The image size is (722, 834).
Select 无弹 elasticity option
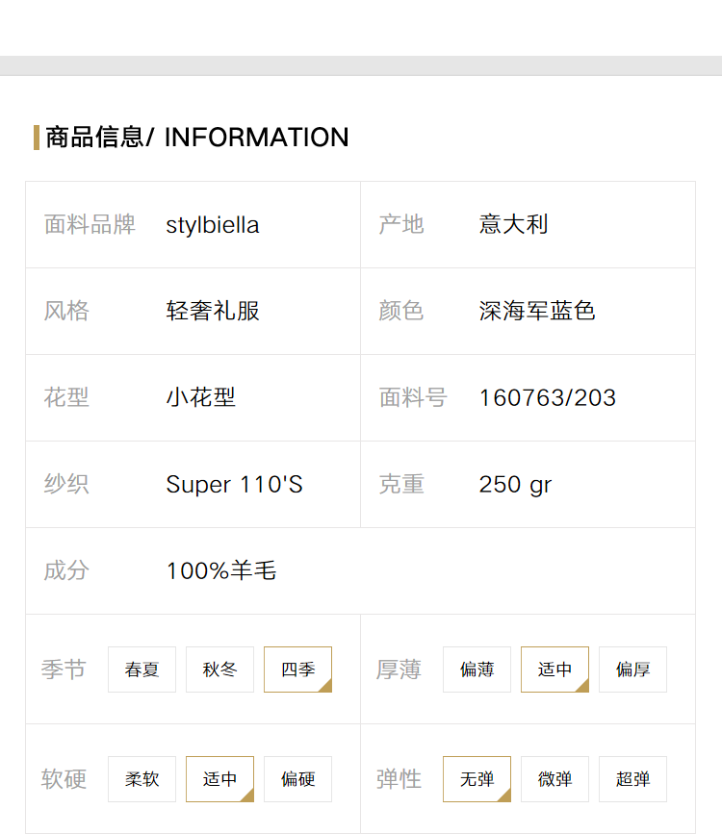(477, 778)
